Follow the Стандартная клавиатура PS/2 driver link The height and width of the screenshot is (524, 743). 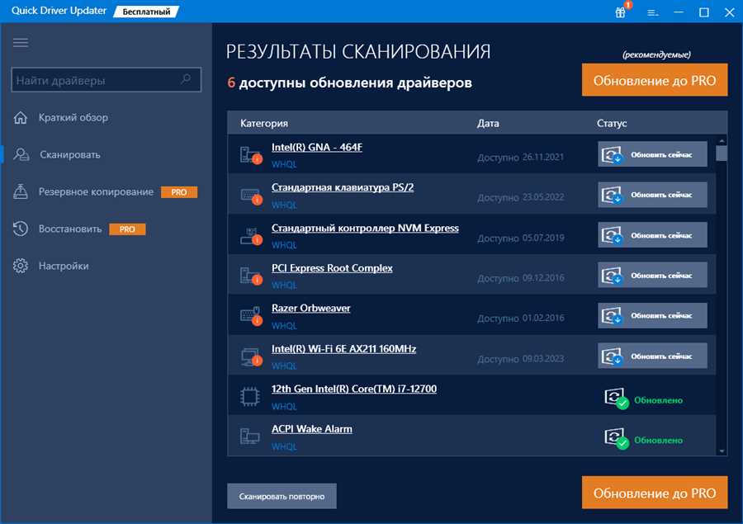340,186
